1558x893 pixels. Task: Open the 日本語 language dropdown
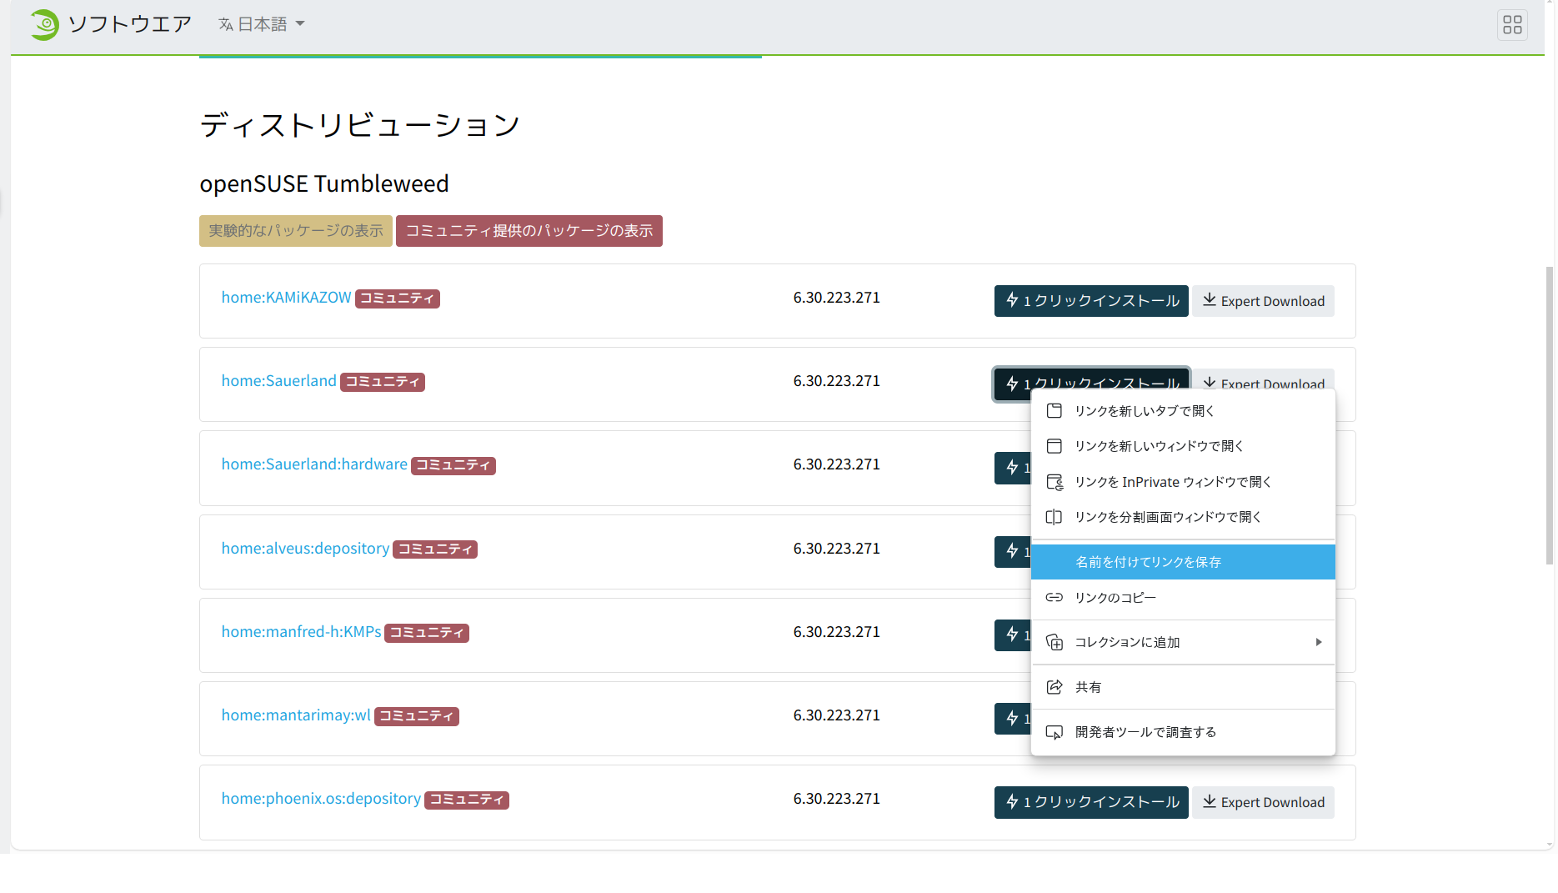click(x=262, y=24)
